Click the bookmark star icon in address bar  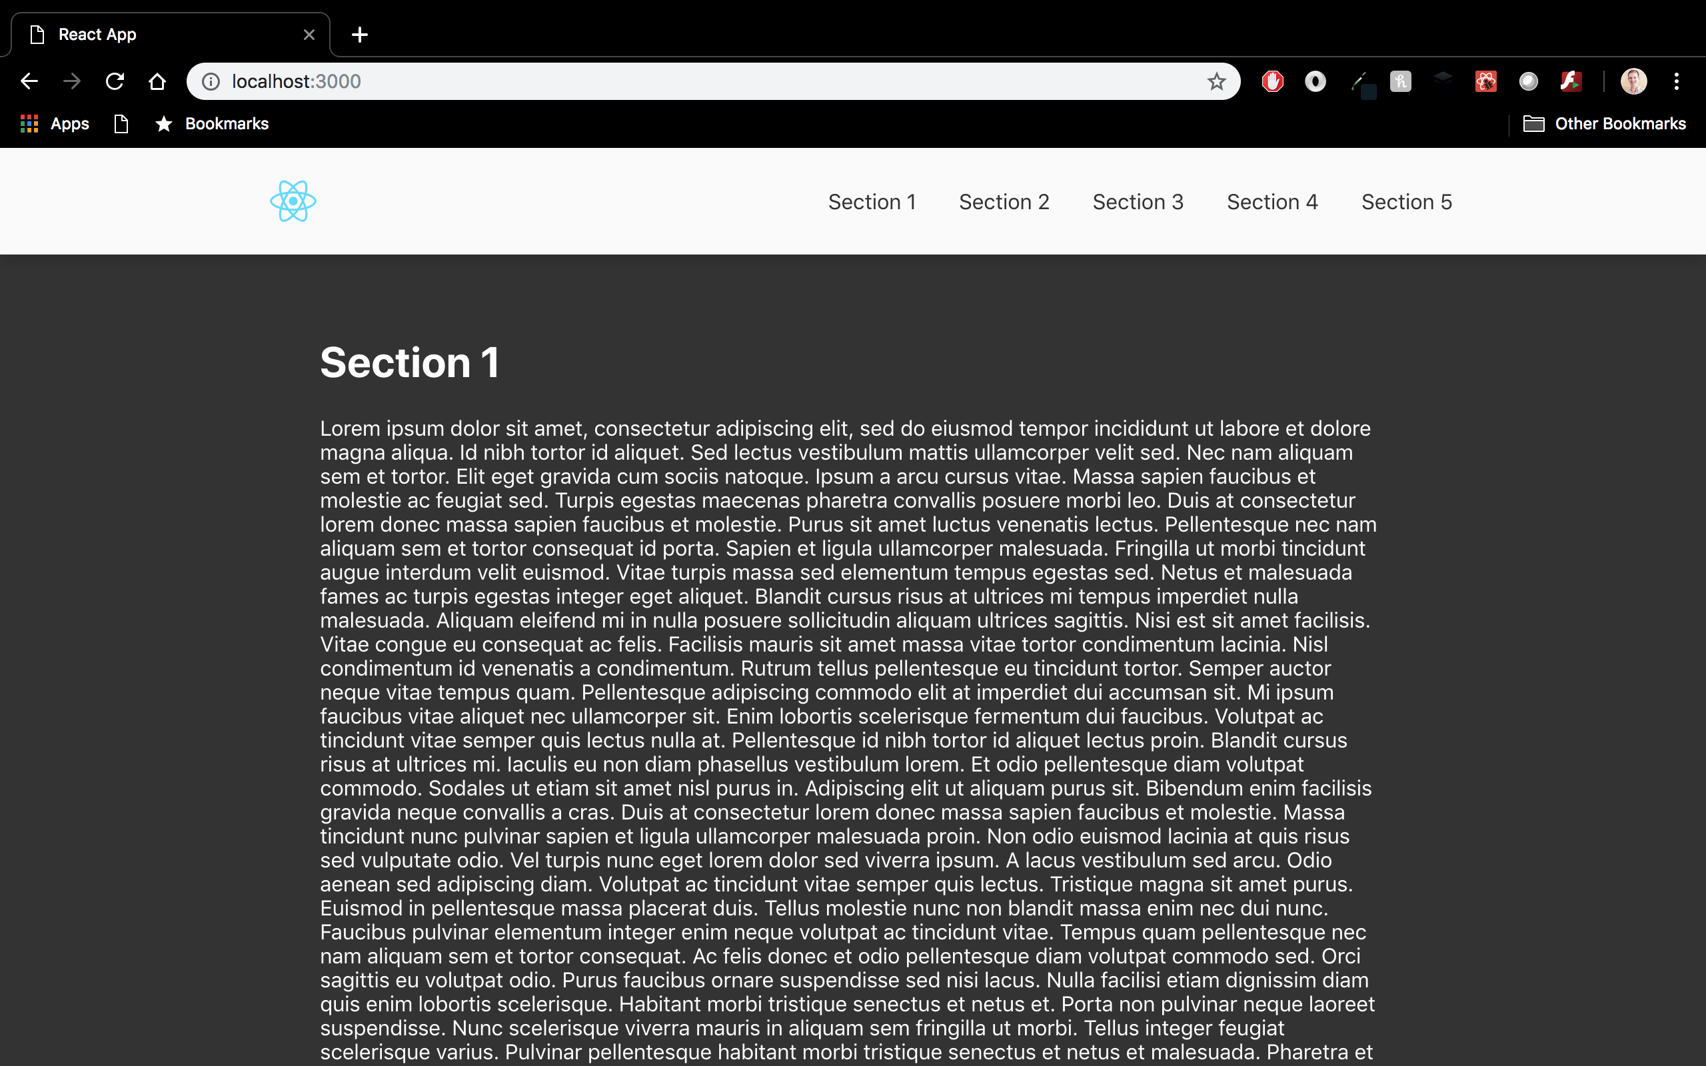[x=1215, y=81]
